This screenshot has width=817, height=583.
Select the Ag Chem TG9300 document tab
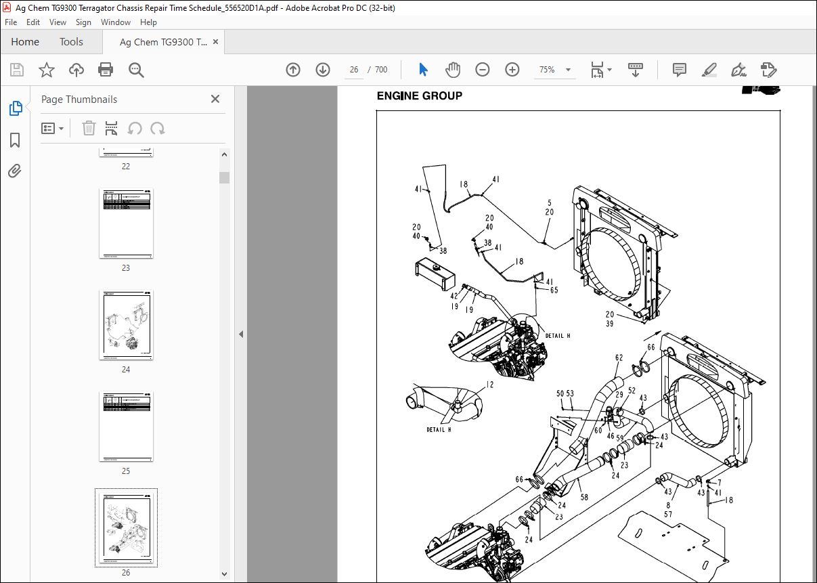click(163, 42)
